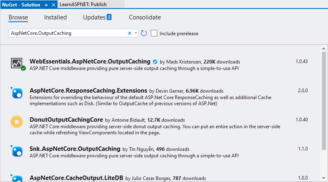Viewport: 328px width, 182px height.
Task: Click the description of AspNetCore.ResponseCaching.Extensions
Action: click(x=150, y=100)
